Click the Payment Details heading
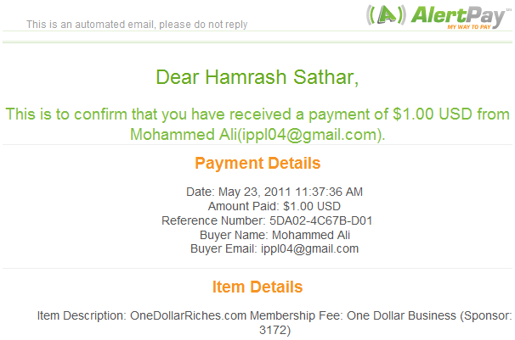 click(257, 163)
